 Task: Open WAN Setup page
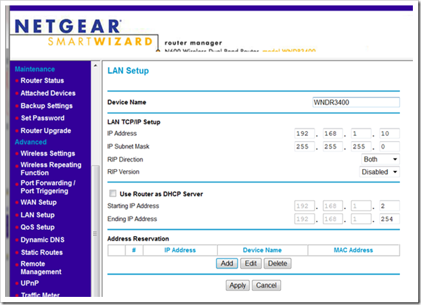pos(39,202)
